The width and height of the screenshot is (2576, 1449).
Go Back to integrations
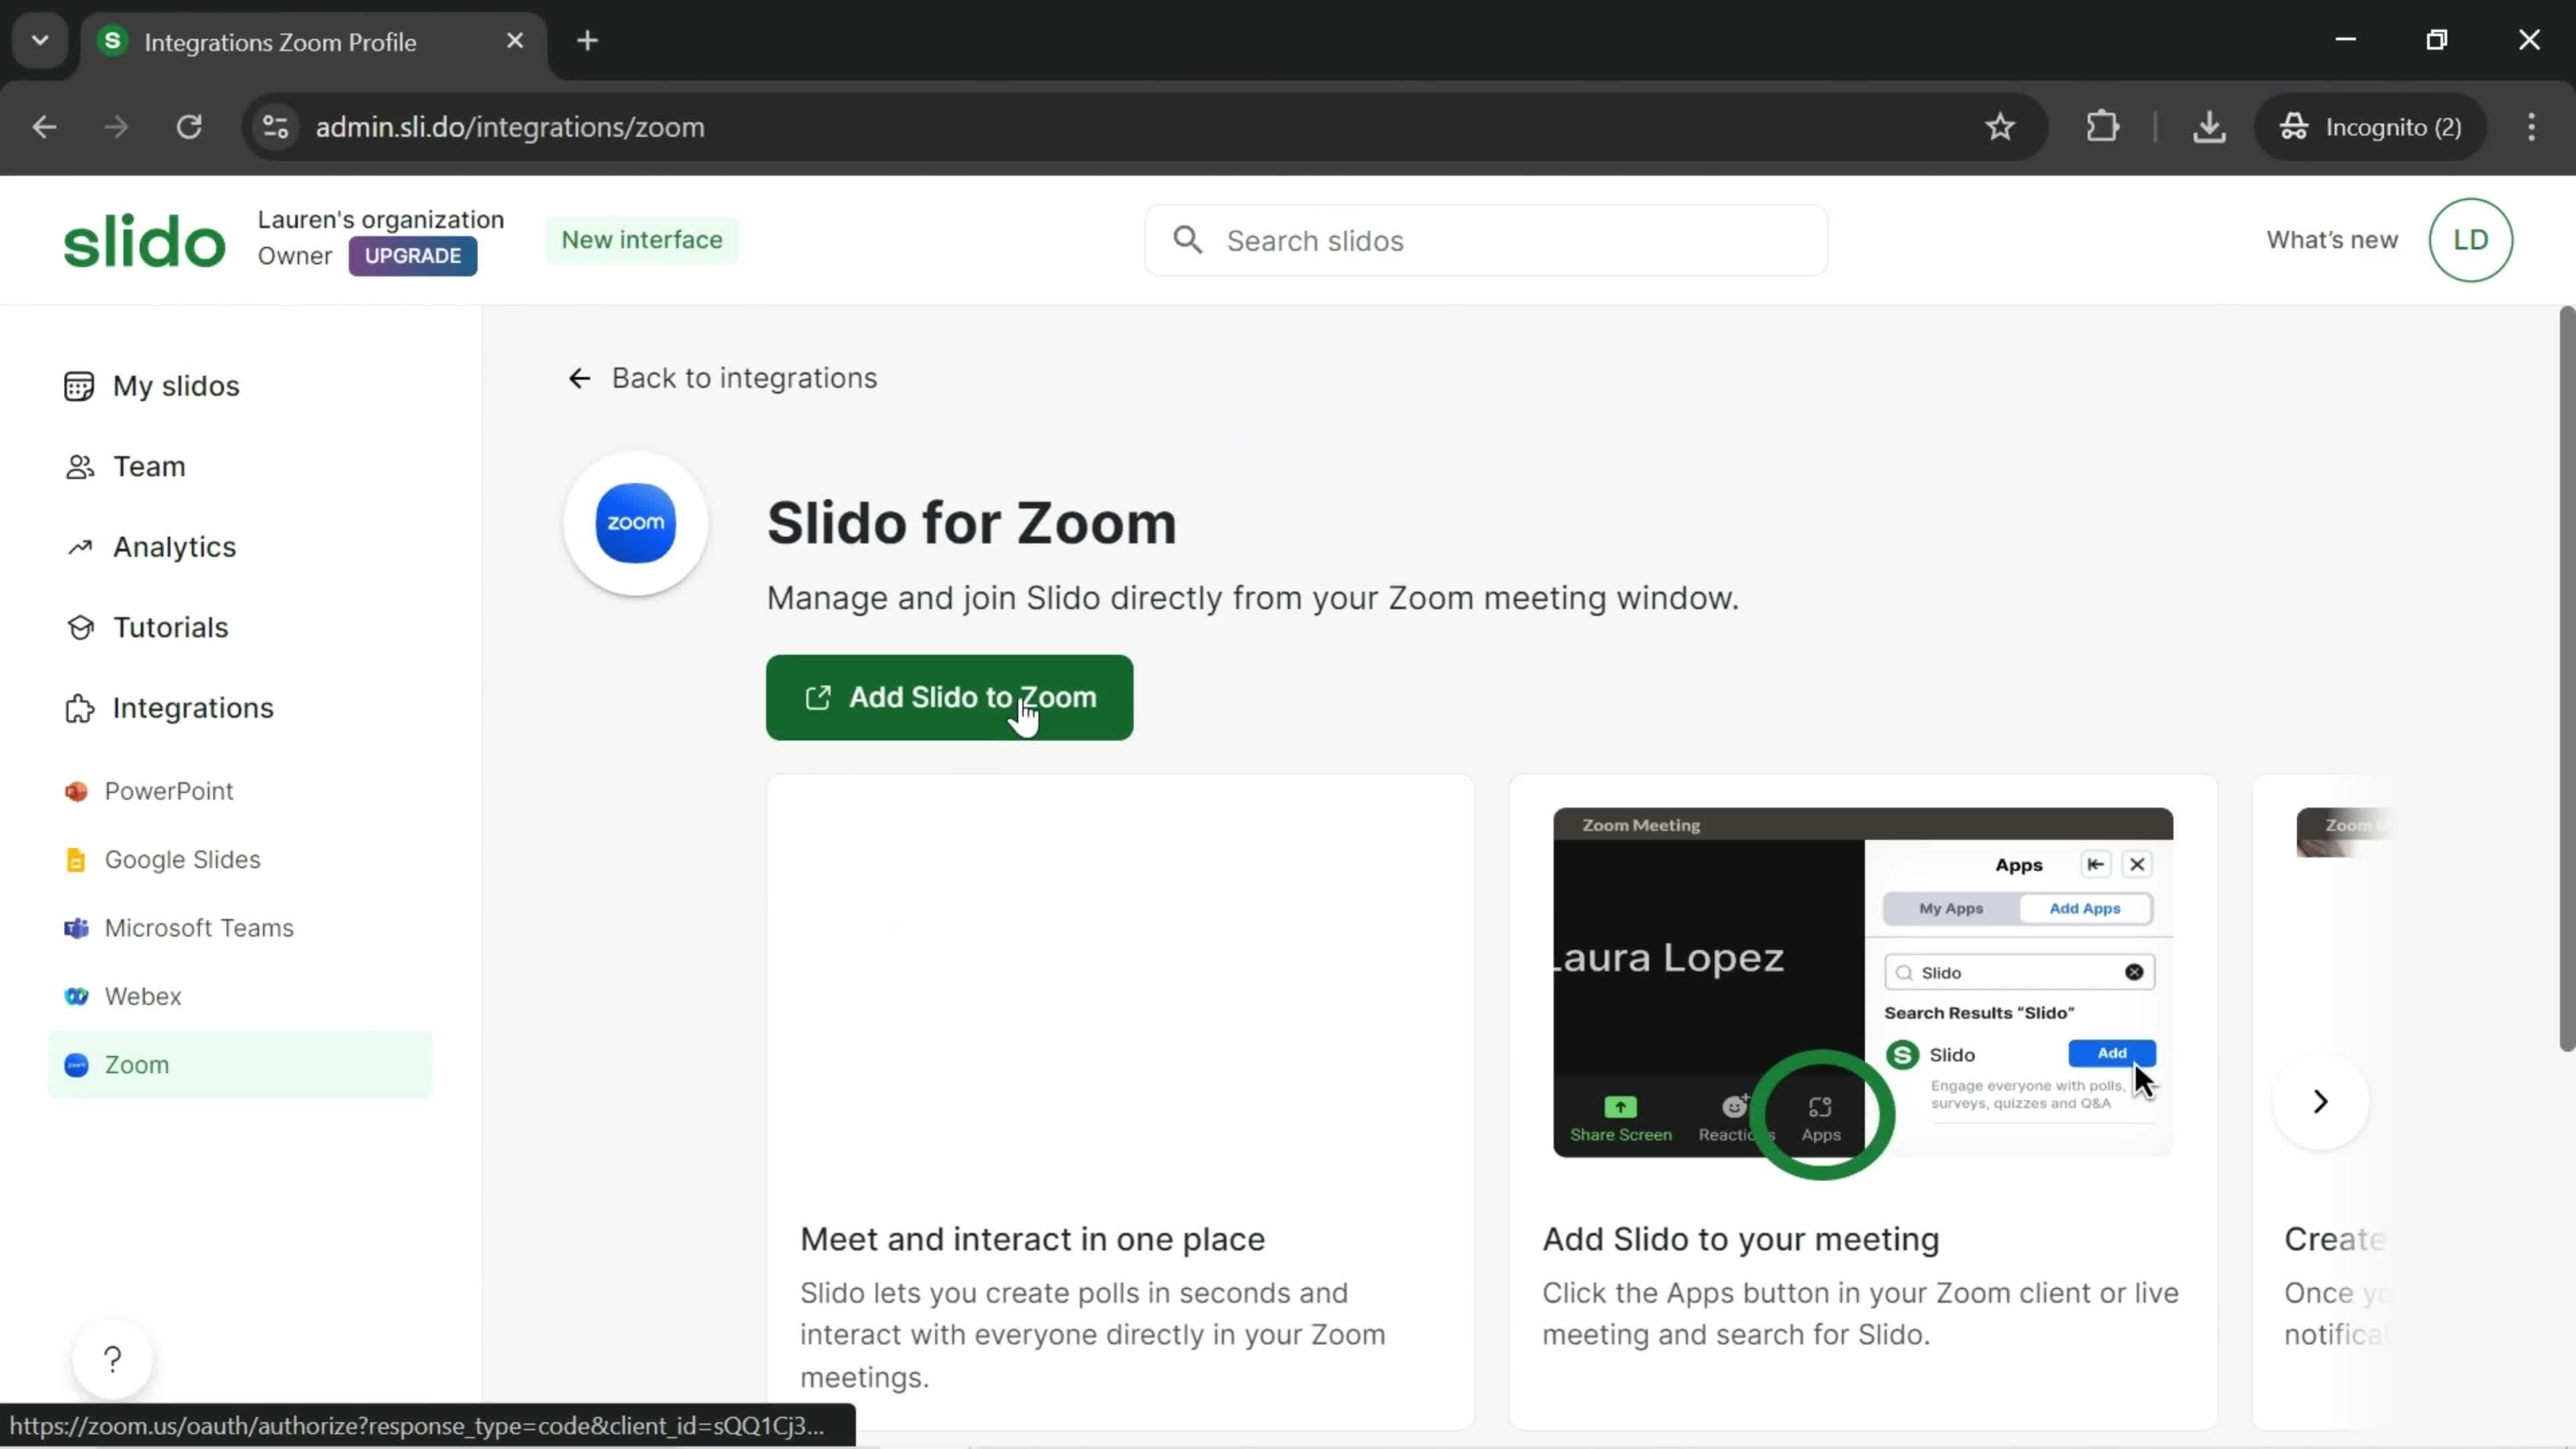pyautogui.click(x=722, y=378)
